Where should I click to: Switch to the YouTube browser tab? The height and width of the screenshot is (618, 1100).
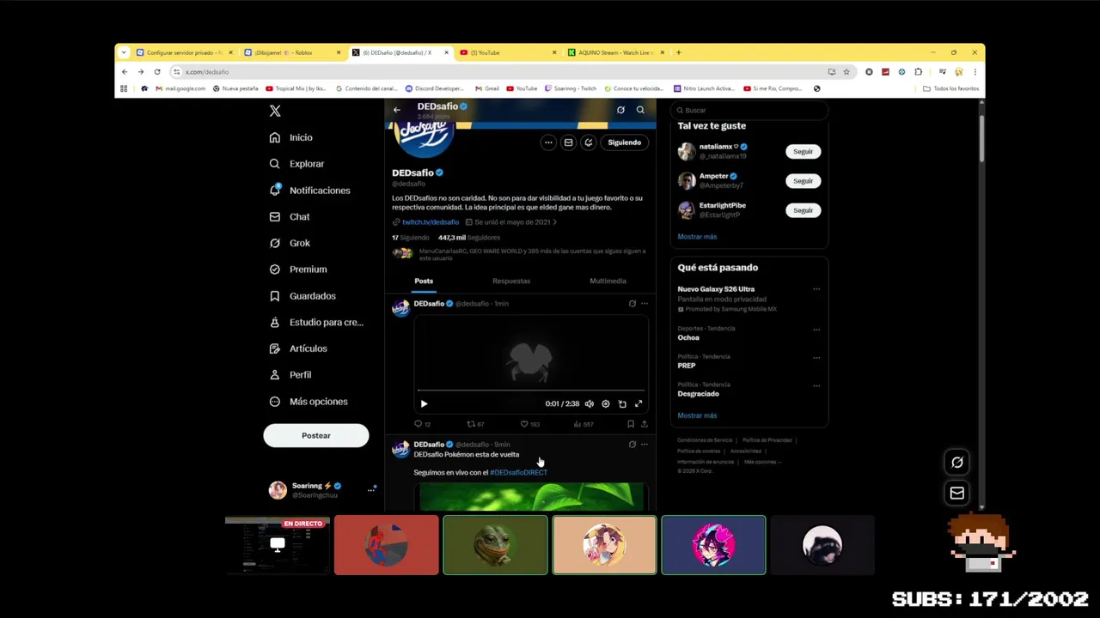coord(506,52)
